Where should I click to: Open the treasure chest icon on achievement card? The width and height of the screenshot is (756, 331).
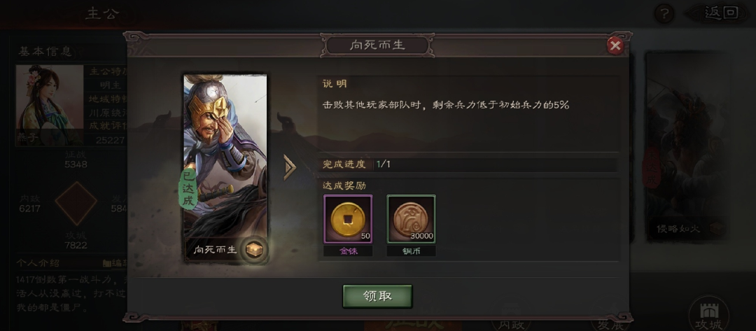point(253,250)
